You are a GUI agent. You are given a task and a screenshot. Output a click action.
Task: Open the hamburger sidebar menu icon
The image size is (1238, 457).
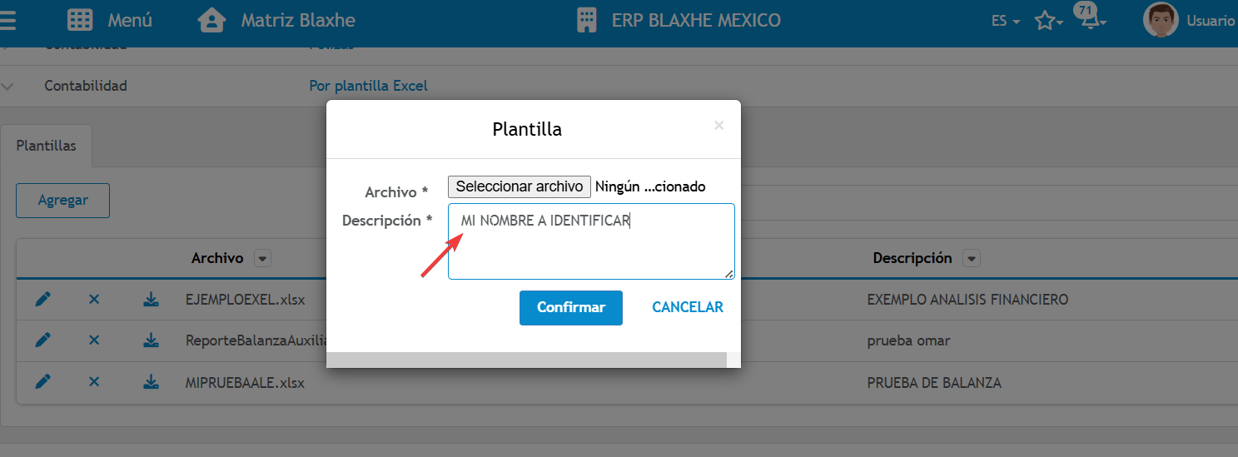tap(7, 21)
